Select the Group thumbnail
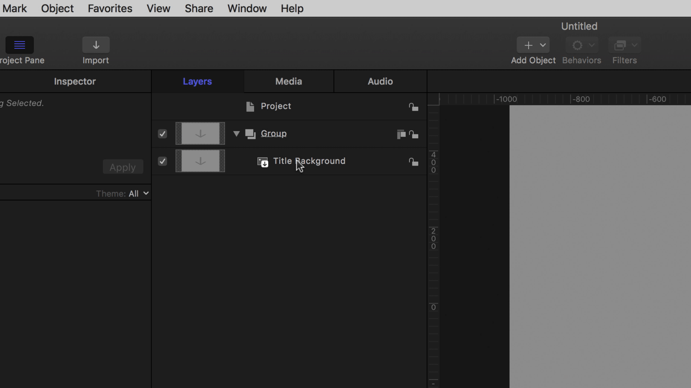 200,134
